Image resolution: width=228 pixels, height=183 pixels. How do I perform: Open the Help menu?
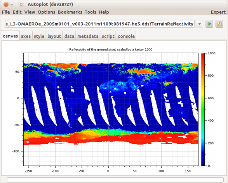pos(104,12)
